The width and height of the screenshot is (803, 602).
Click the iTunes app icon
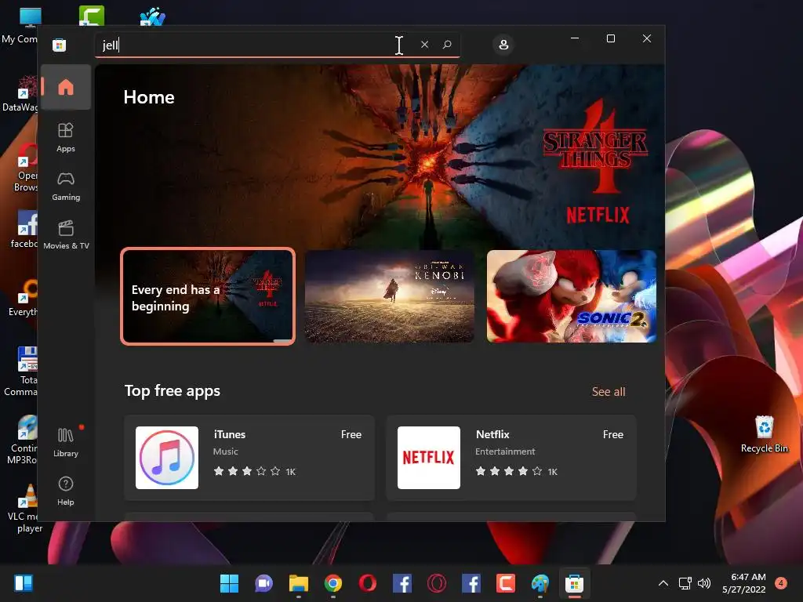coord(167,458)
